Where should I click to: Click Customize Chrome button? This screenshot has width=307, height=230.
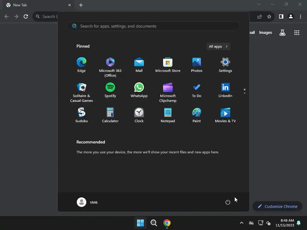tap(278, 206)
